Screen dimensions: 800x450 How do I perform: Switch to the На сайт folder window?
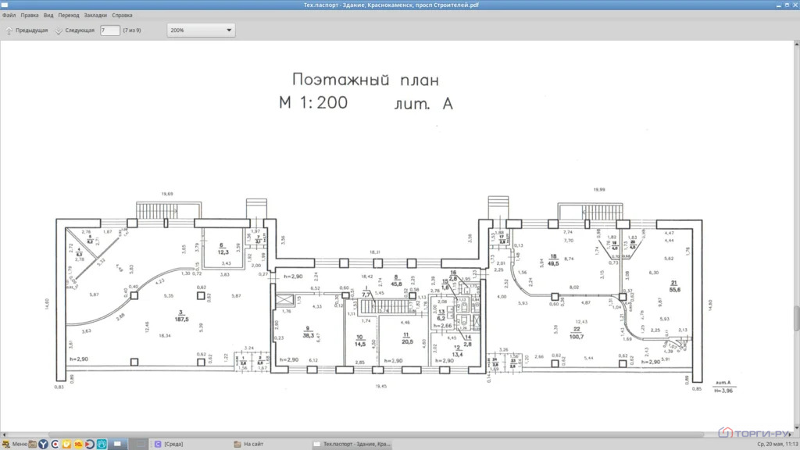249,445
